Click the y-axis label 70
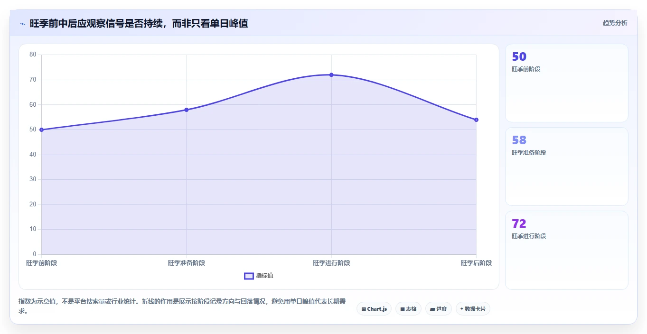This screenshot has height=334, width=647. [x=33, y=80]
